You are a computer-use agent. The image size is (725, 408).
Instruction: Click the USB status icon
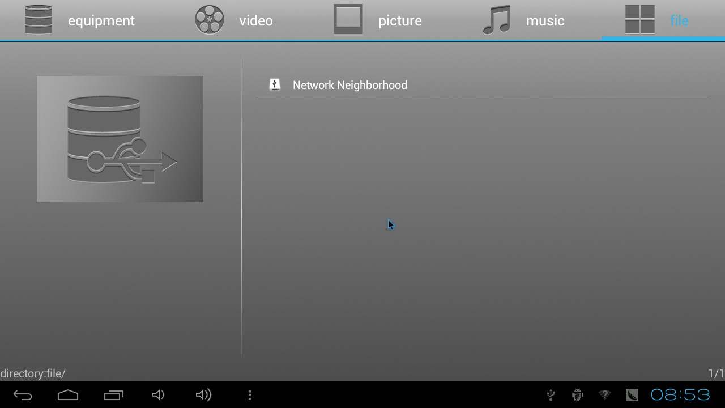click(x=551, y=395)
